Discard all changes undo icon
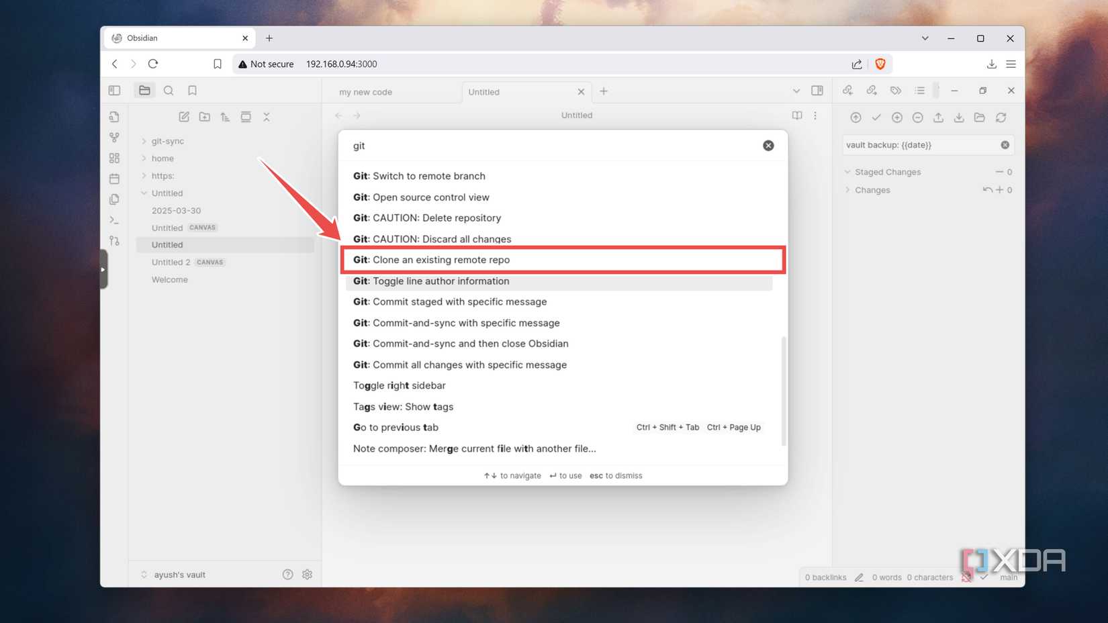Image resolution: width=1108 pixels, height=623 pixels. [x=987, y=190]
